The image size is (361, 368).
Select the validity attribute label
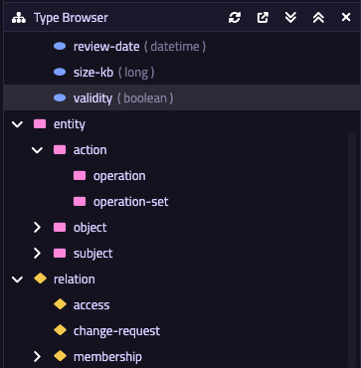[x=92, y=98]
